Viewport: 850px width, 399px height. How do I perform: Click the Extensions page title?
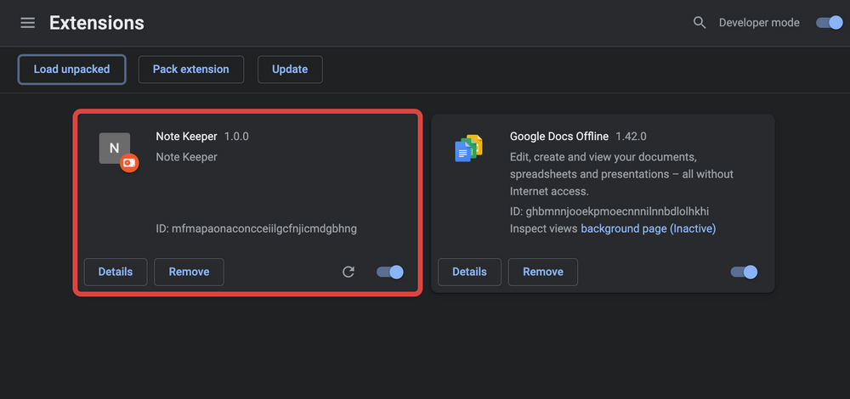pos(97,23)
